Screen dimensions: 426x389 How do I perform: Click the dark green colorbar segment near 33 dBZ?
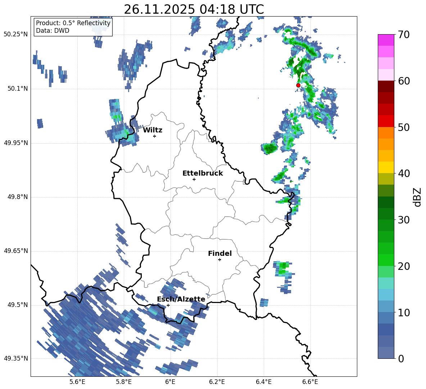click(x=386, y=202)
